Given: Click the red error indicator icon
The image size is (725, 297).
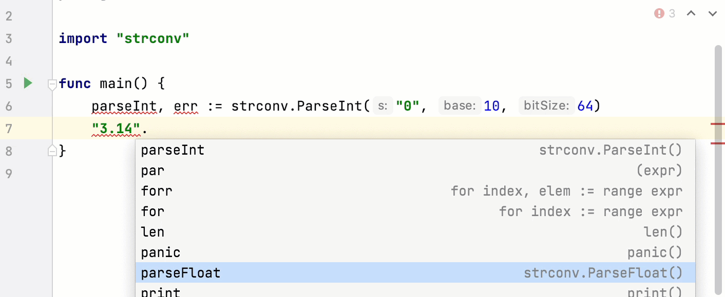Looking at the screenshot, I should (x=659, y=14).
